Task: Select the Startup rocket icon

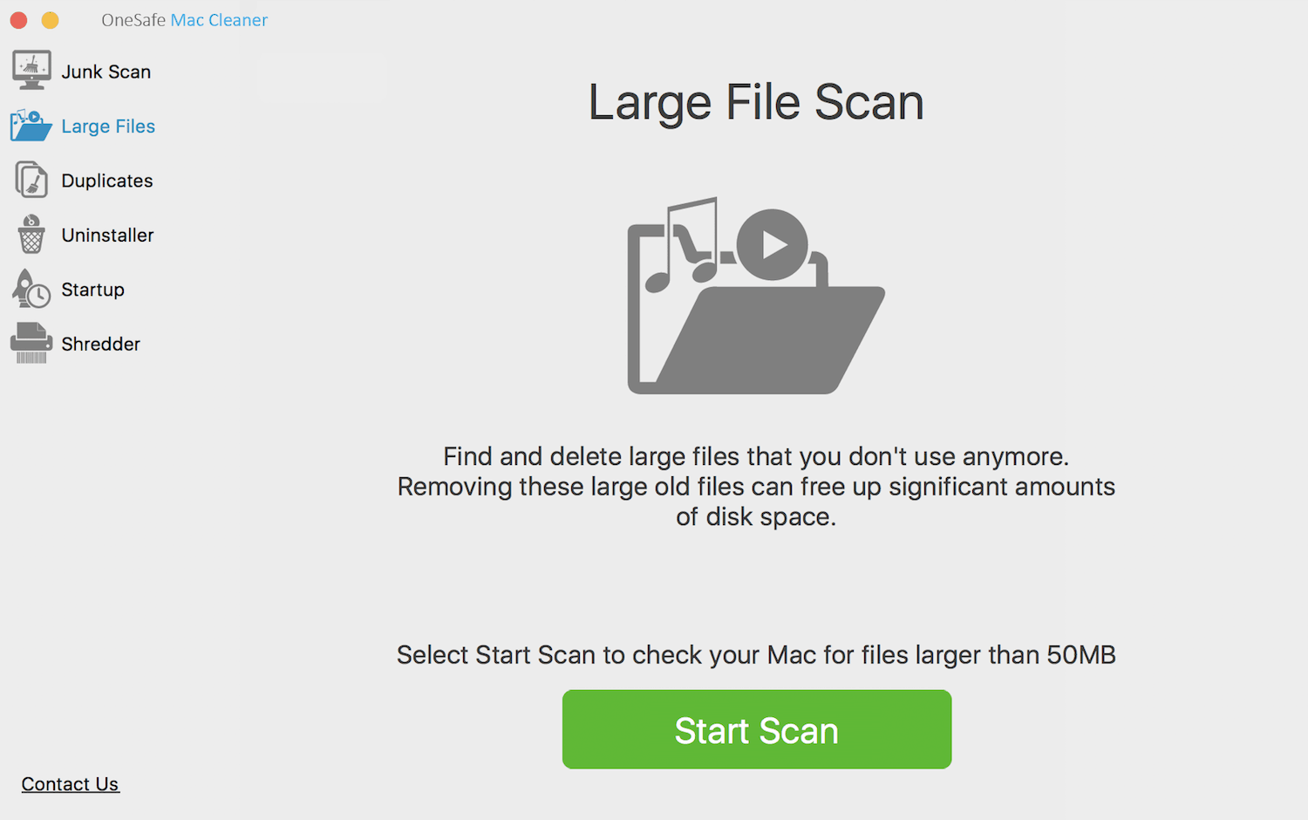Action: click(31, 289)
